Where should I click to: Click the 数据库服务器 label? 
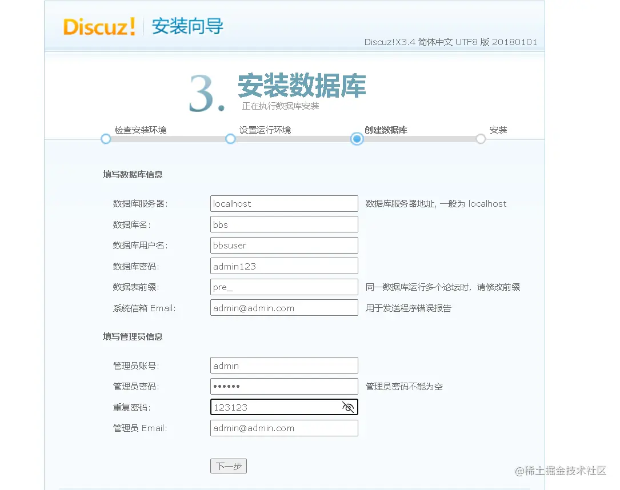pyautogui.click(x=141, y=203)
